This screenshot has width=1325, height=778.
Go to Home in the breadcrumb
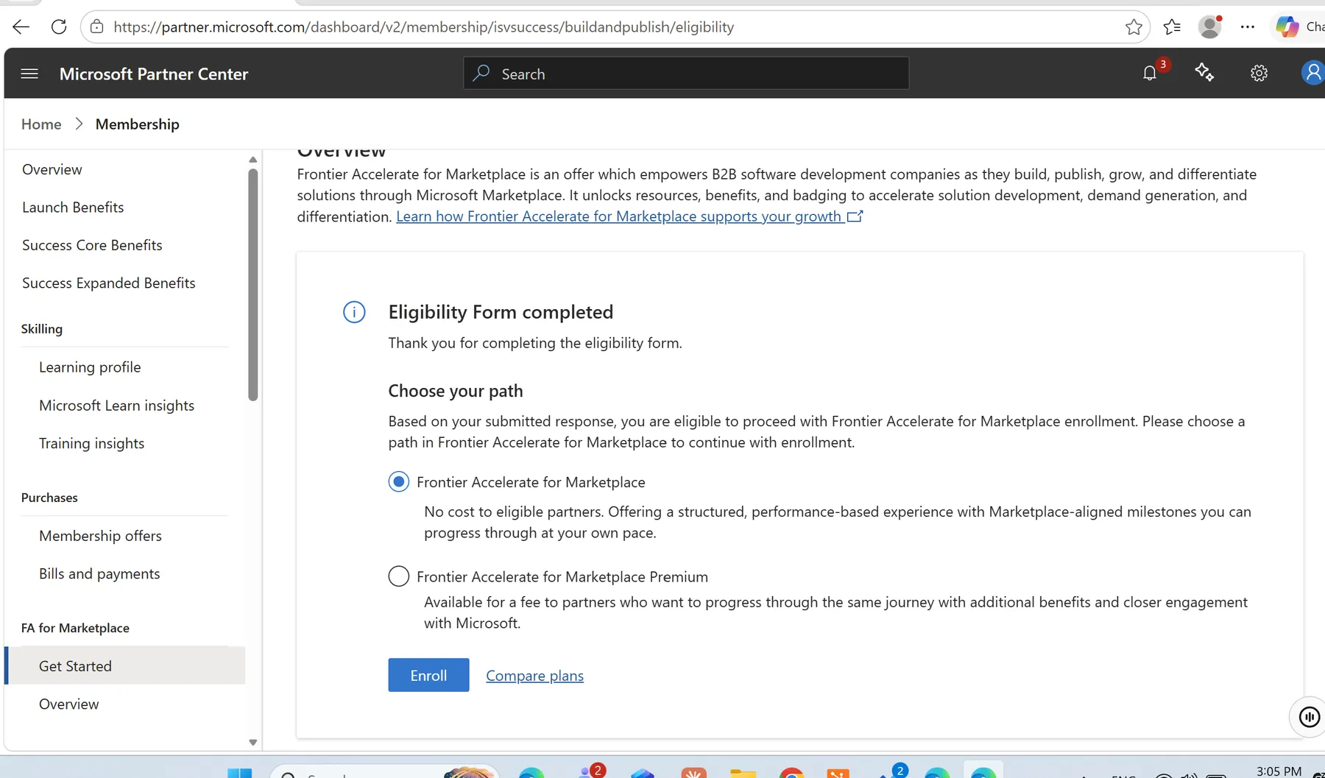tap(41, 124)
